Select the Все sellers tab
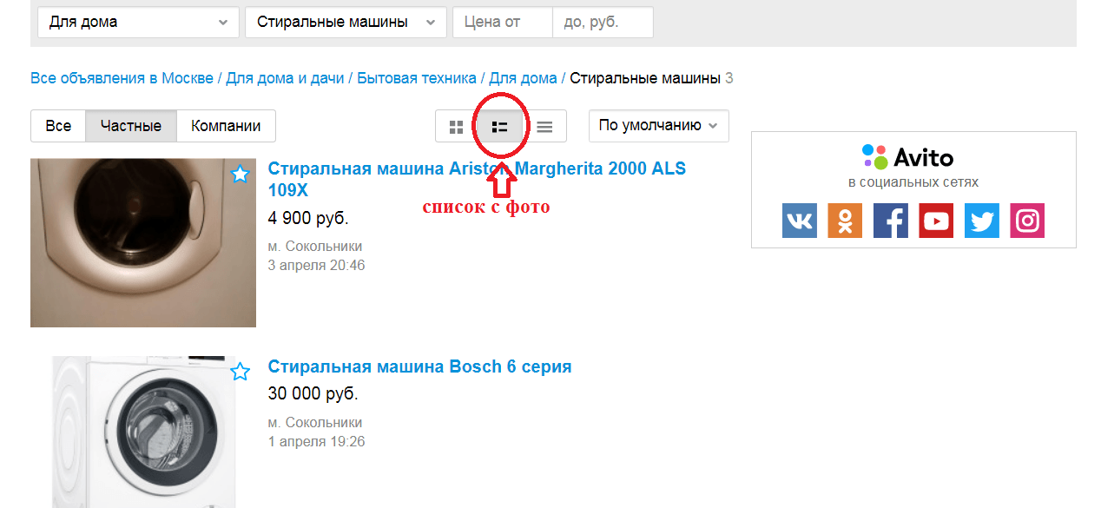Image resolution: width=1101 pixels, height=508 pixels. tap(58, 126)
